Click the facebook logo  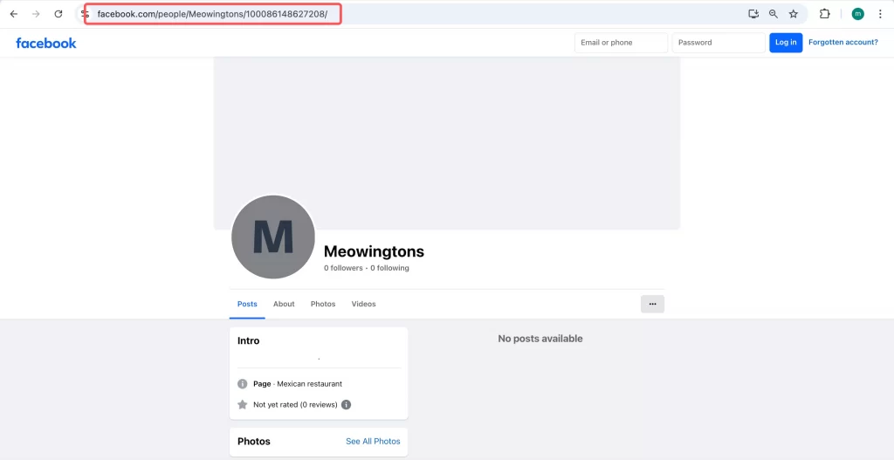point(46,43)
